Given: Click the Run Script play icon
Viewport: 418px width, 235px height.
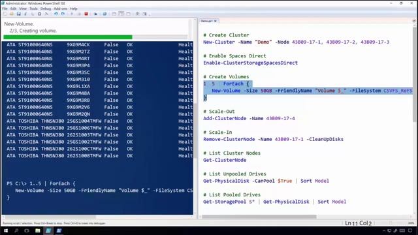Looking at the screenshot, I should tap(72, 14).
